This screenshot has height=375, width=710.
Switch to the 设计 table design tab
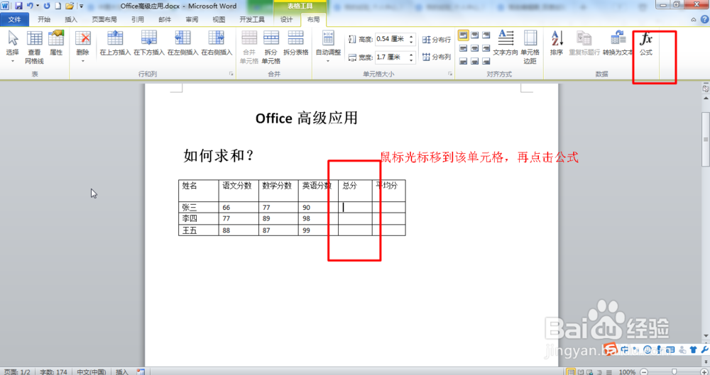(x=286, y=19)
